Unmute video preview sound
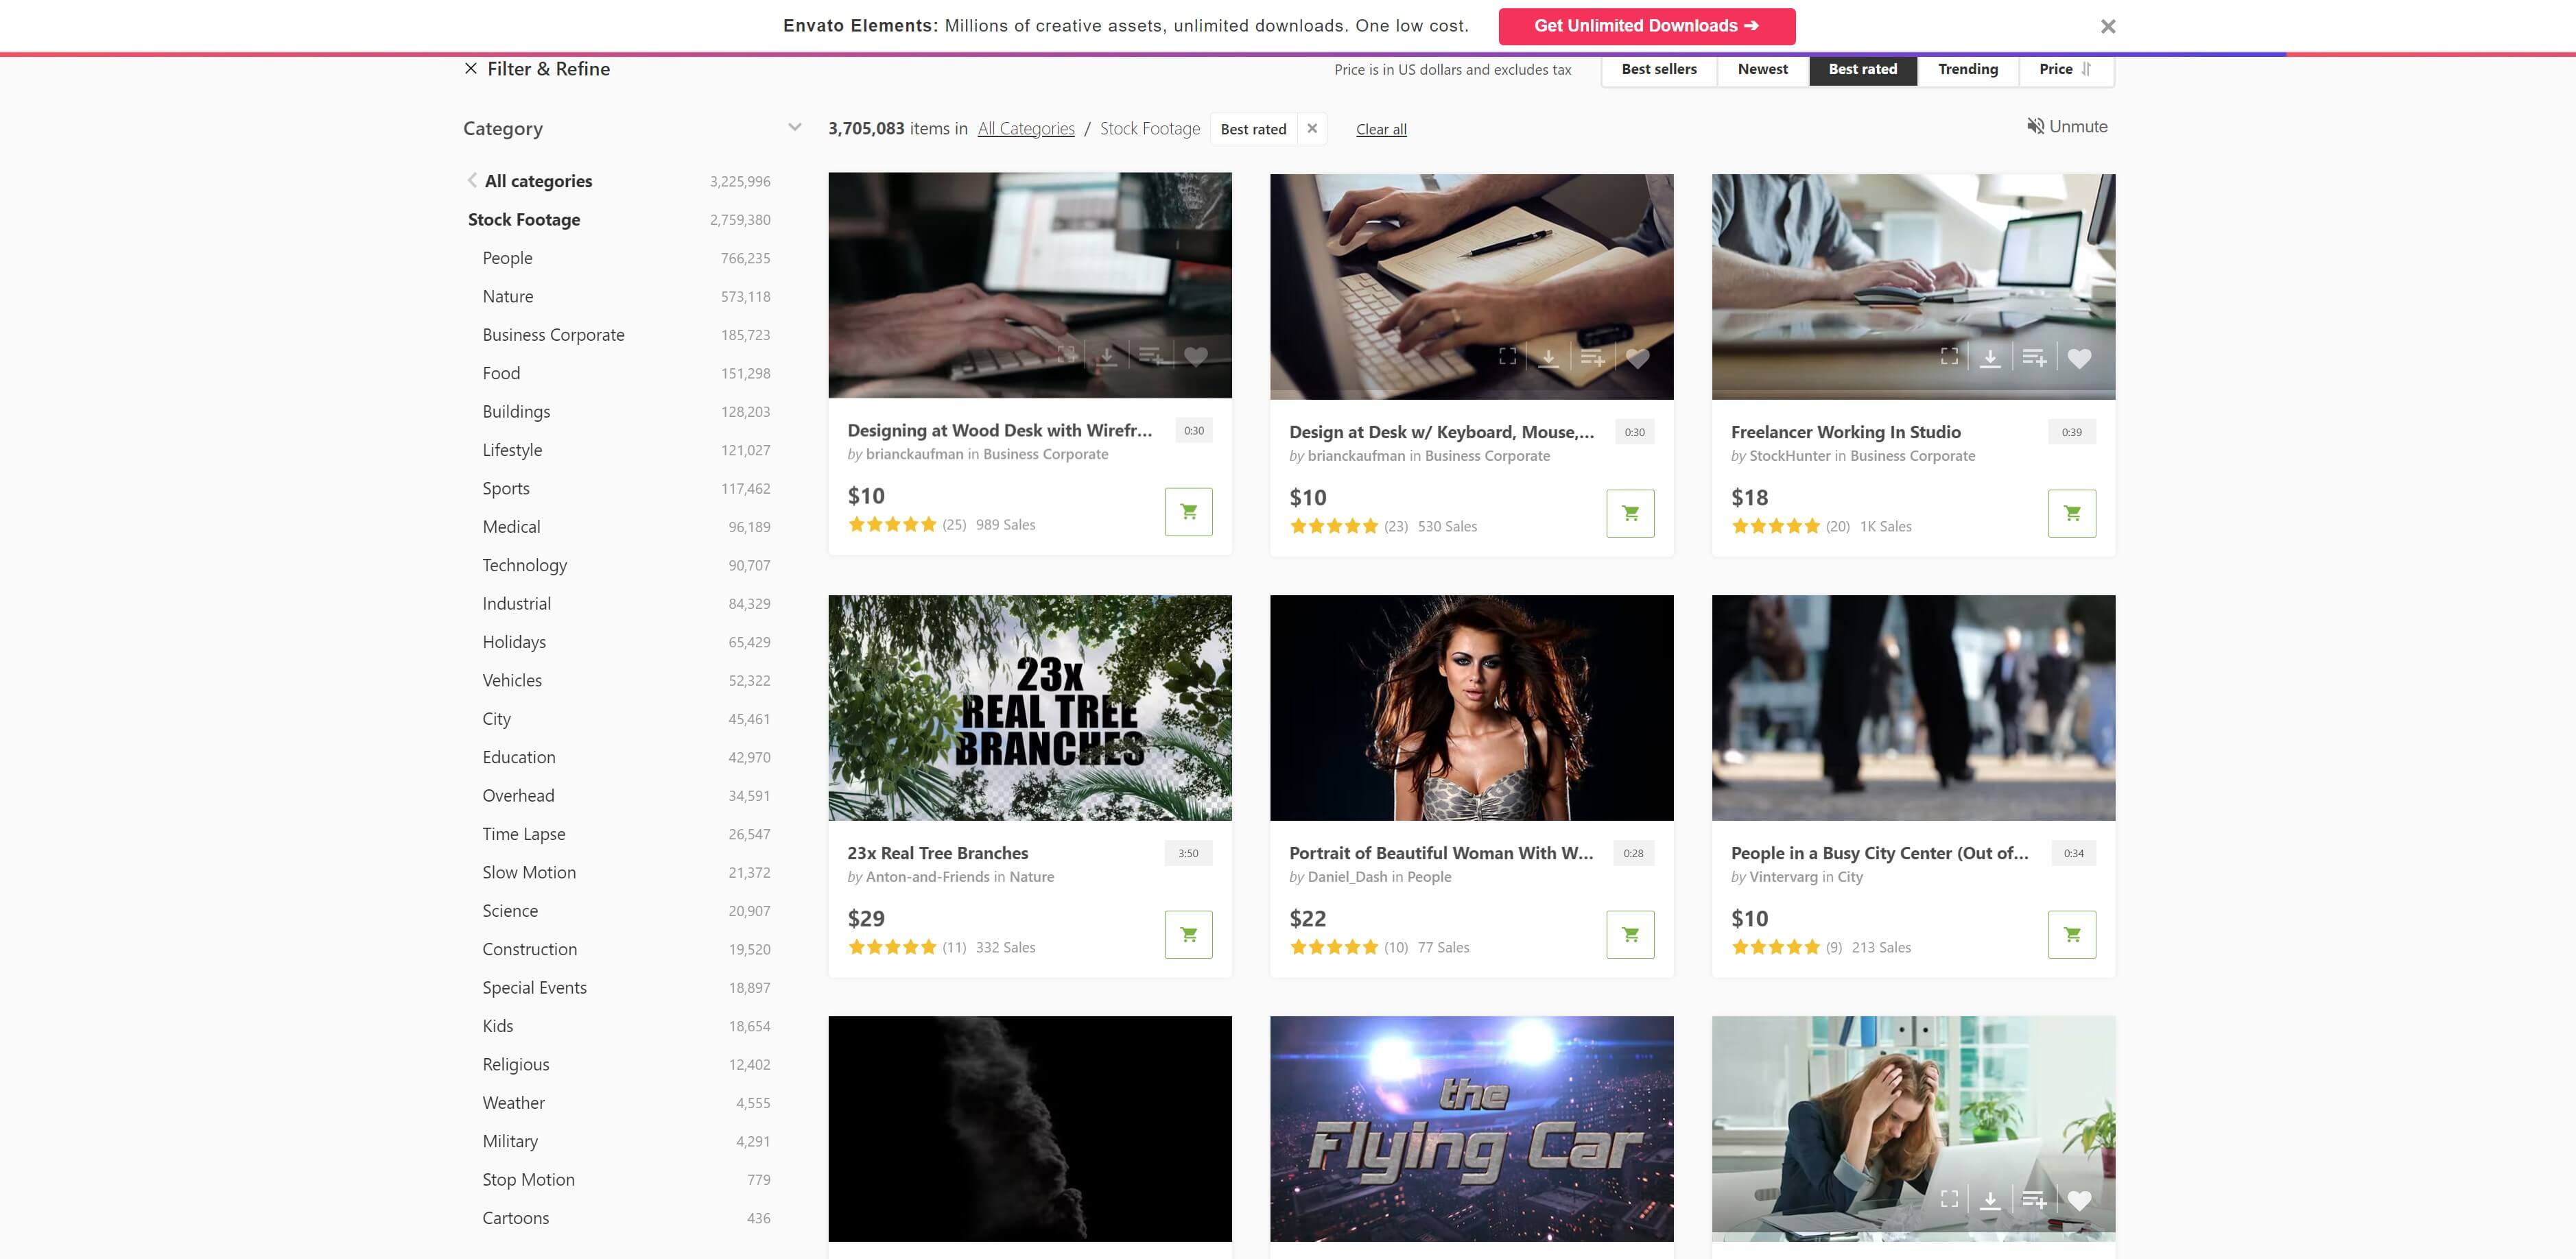 tap(2067, 126)
